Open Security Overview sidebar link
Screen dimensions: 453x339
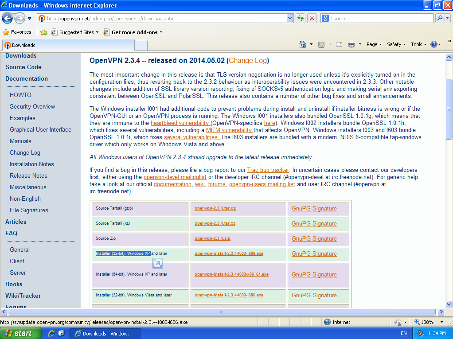coord(32,106)
